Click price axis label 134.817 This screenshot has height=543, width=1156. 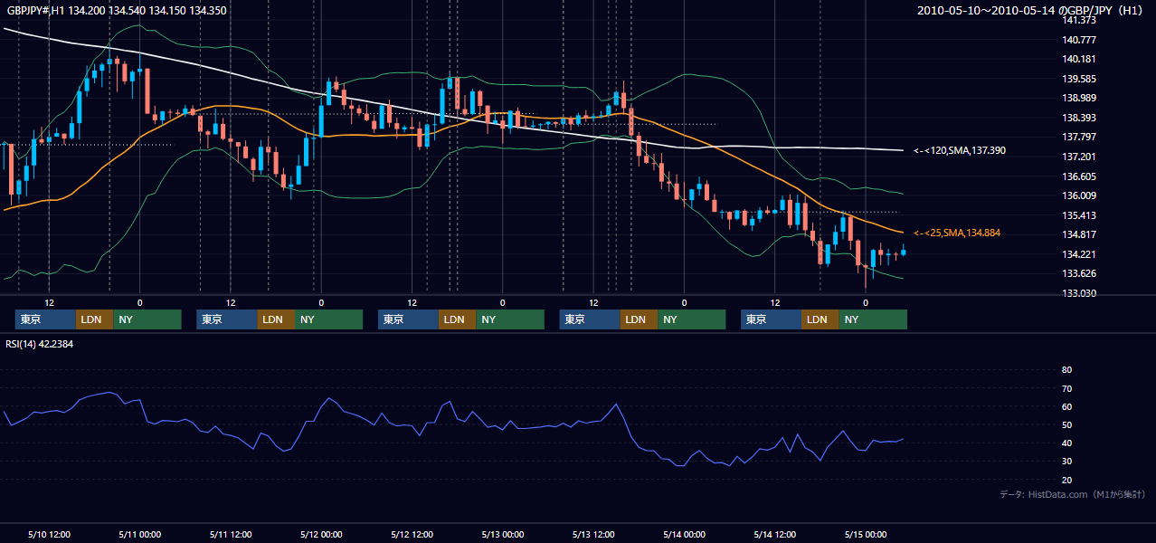1079,234
